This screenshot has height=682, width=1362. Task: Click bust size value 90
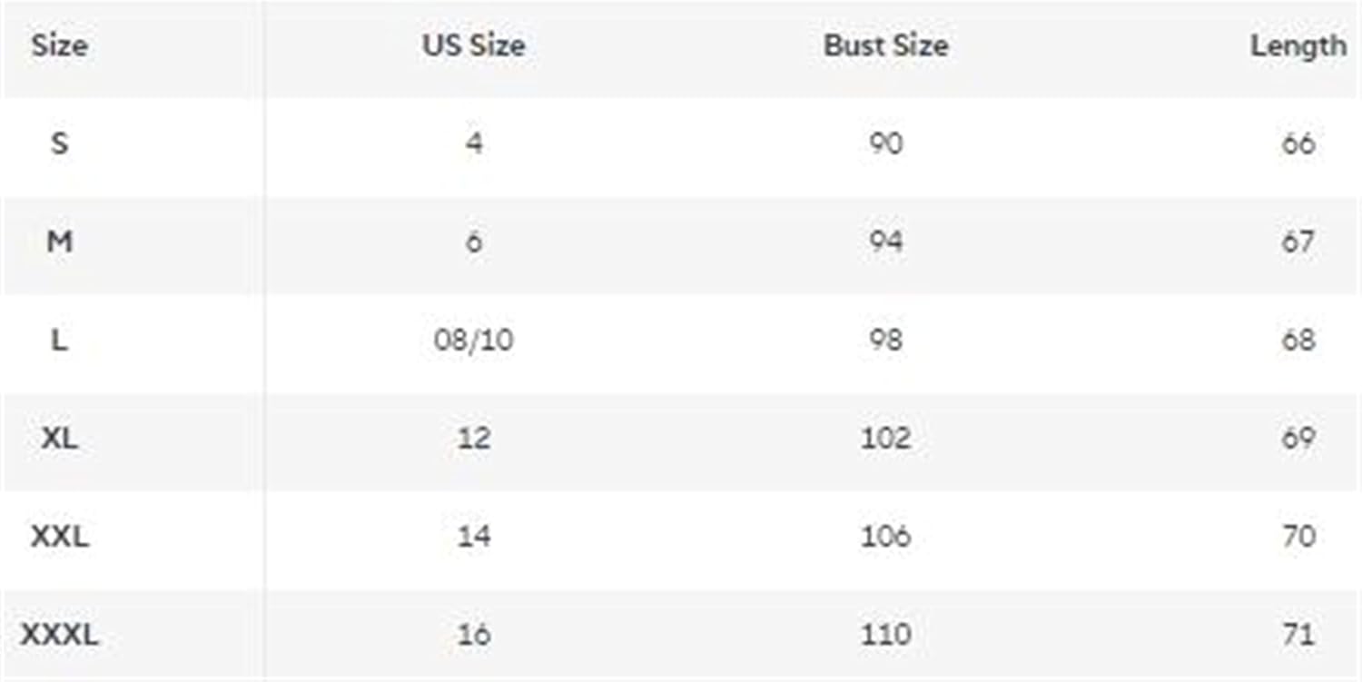(x=885, y=143)
